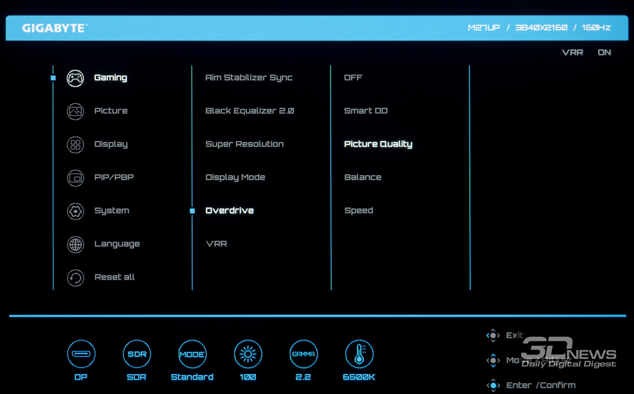Screen dimensions: 634x394
Task: Open the Black Equalizer 2.0 setting
Action: [250, 111]
